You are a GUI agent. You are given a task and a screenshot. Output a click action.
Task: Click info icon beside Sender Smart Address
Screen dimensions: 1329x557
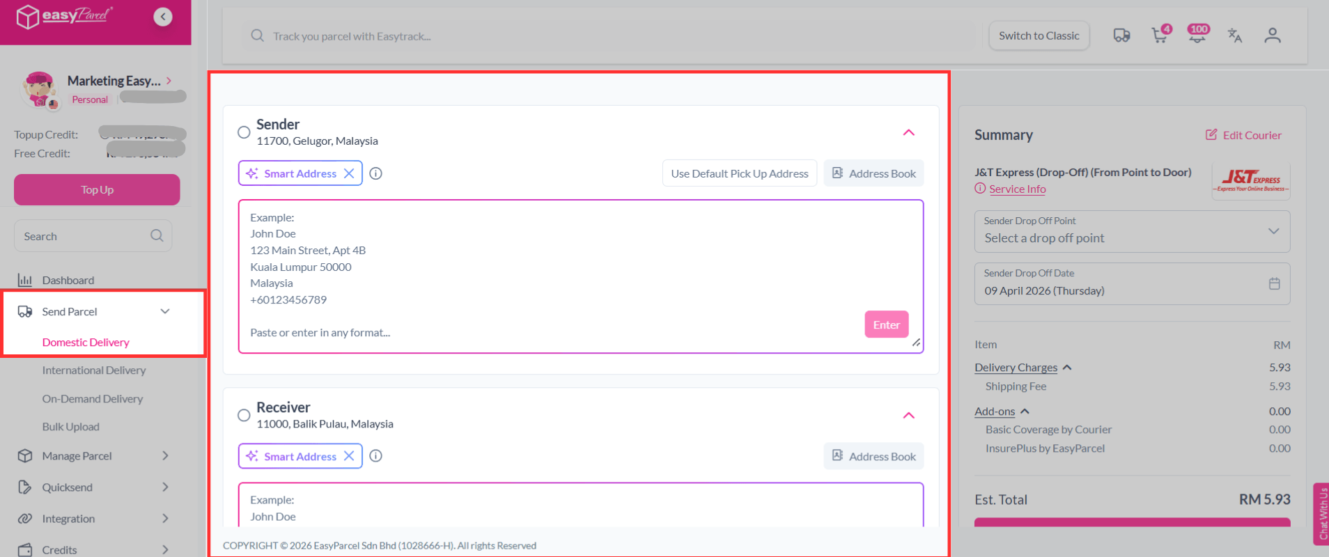pyautogui.click(x=376, y=173)
